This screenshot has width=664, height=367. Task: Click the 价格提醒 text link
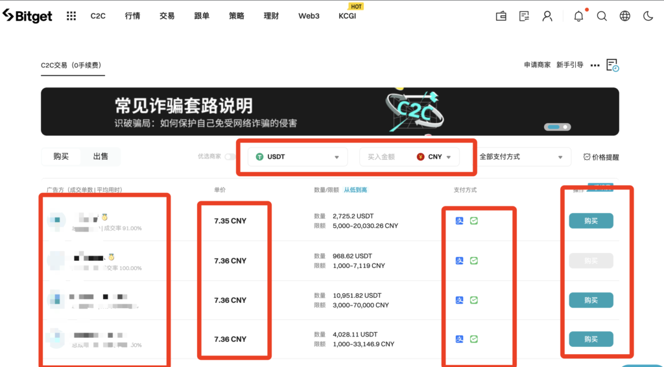(605, 157)
